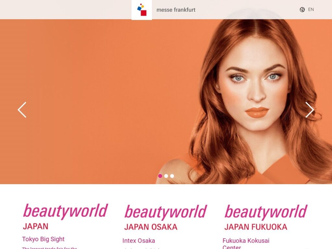This screenshot has height=249, width=332.
Task: Open the EN language dropdown
Action: tap(311, 9)
